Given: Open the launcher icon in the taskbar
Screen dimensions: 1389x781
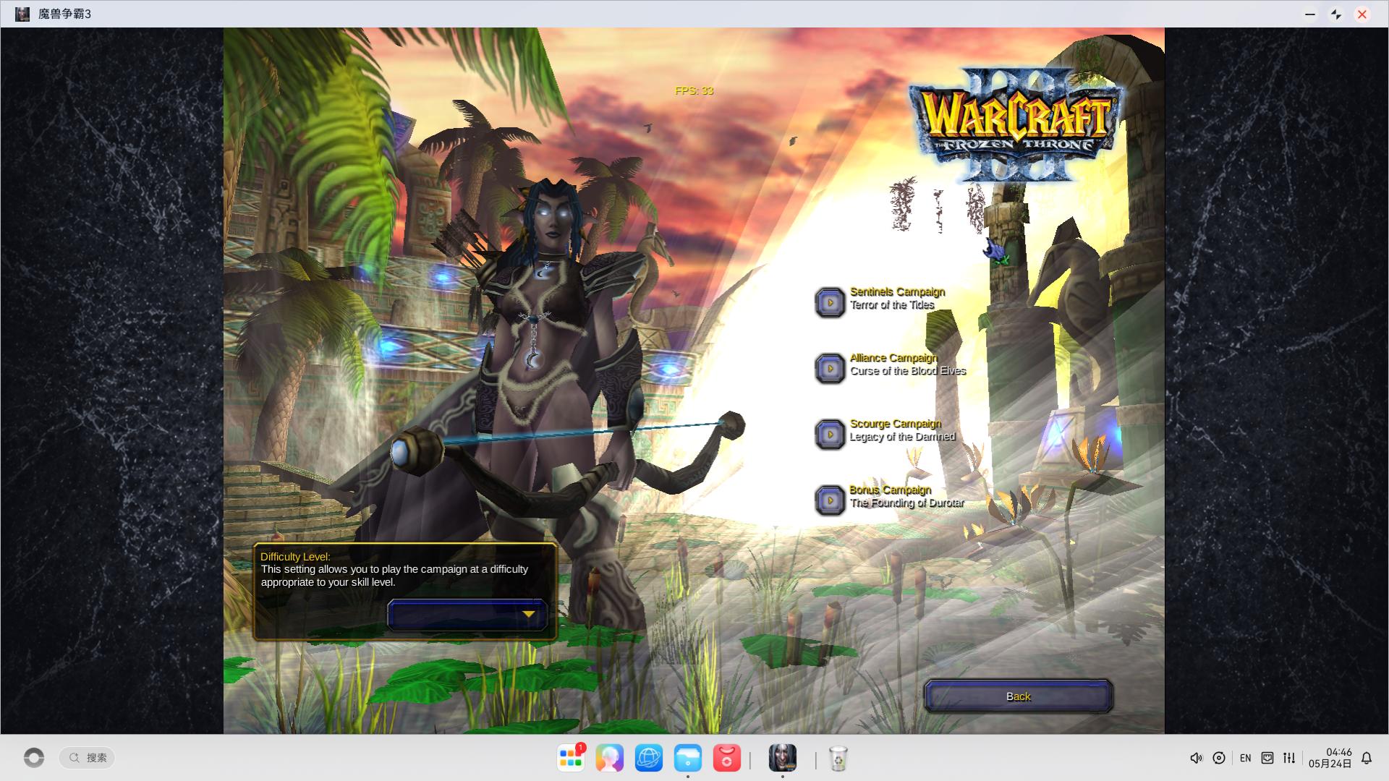Looking at the screenshot, I should click(x=34, y=757).
